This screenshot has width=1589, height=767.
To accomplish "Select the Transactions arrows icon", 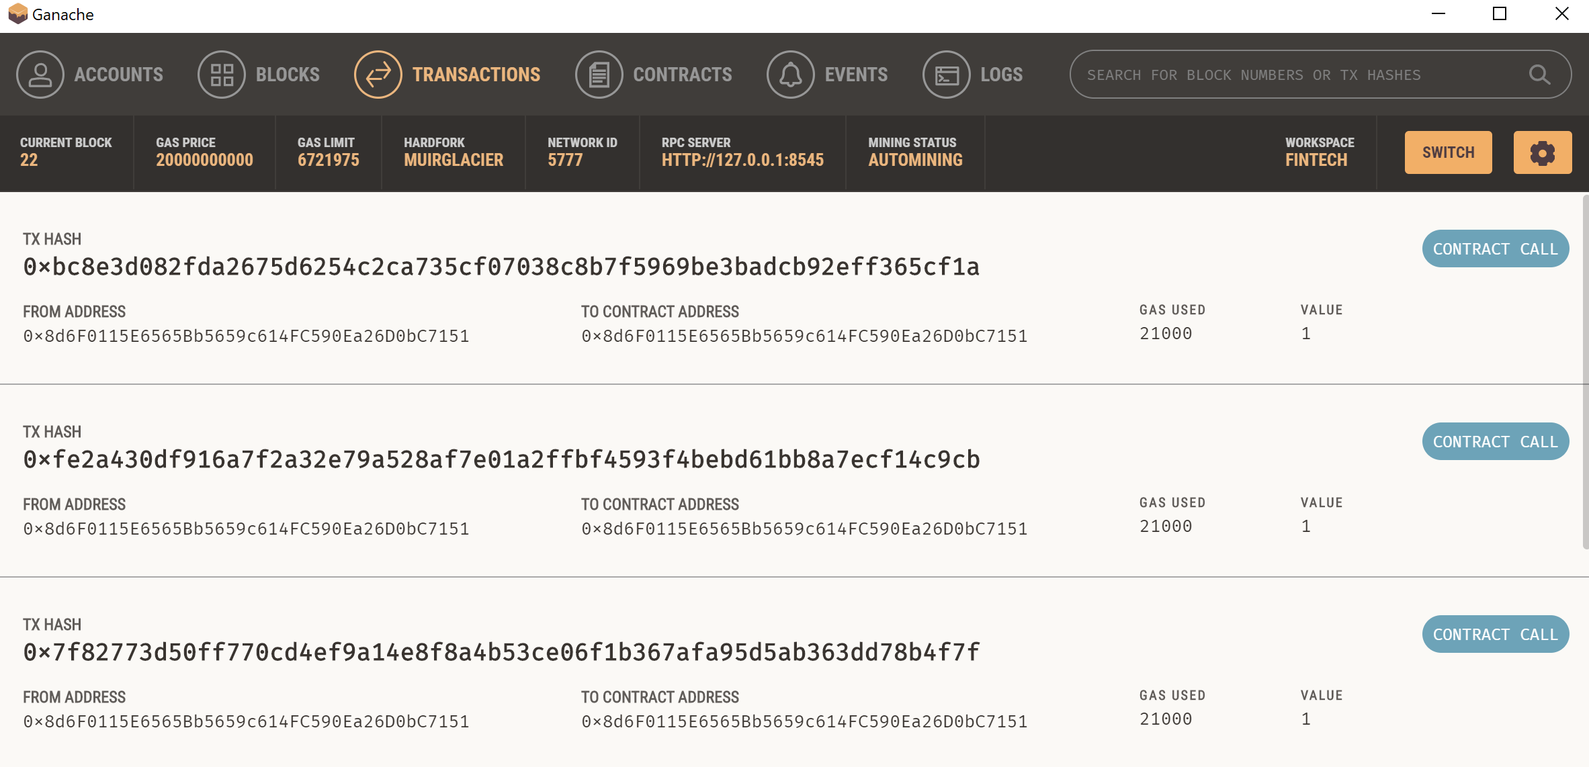I will pyautogui.click(x=378, y=75).
